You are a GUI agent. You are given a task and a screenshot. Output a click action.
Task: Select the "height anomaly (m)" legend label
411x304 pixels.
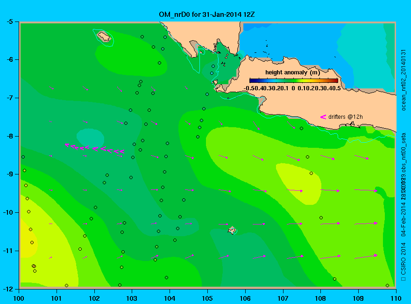(x=292, y=72)
